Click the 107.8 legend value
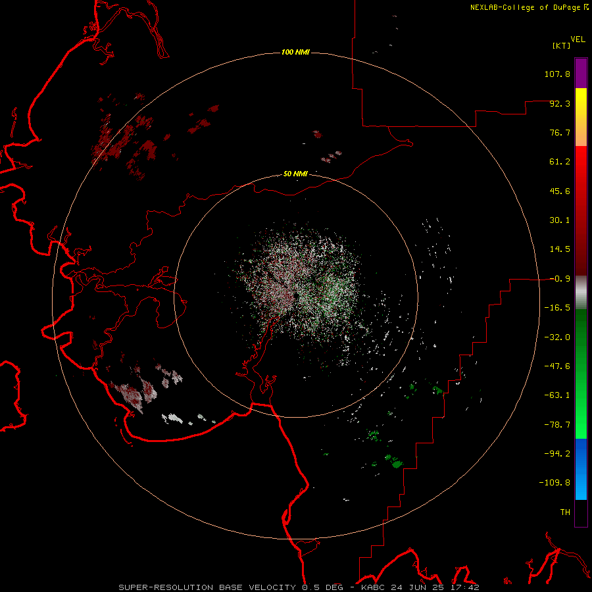The height and width of the screenshot is (592, 592). click(x=557, y=74)
